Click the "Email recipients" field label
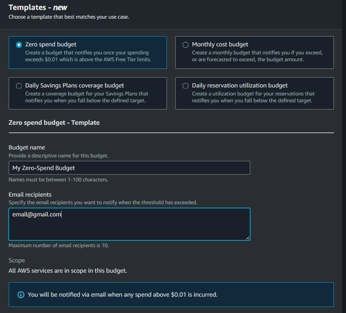346x313 pixels. (x=30, y=194)
